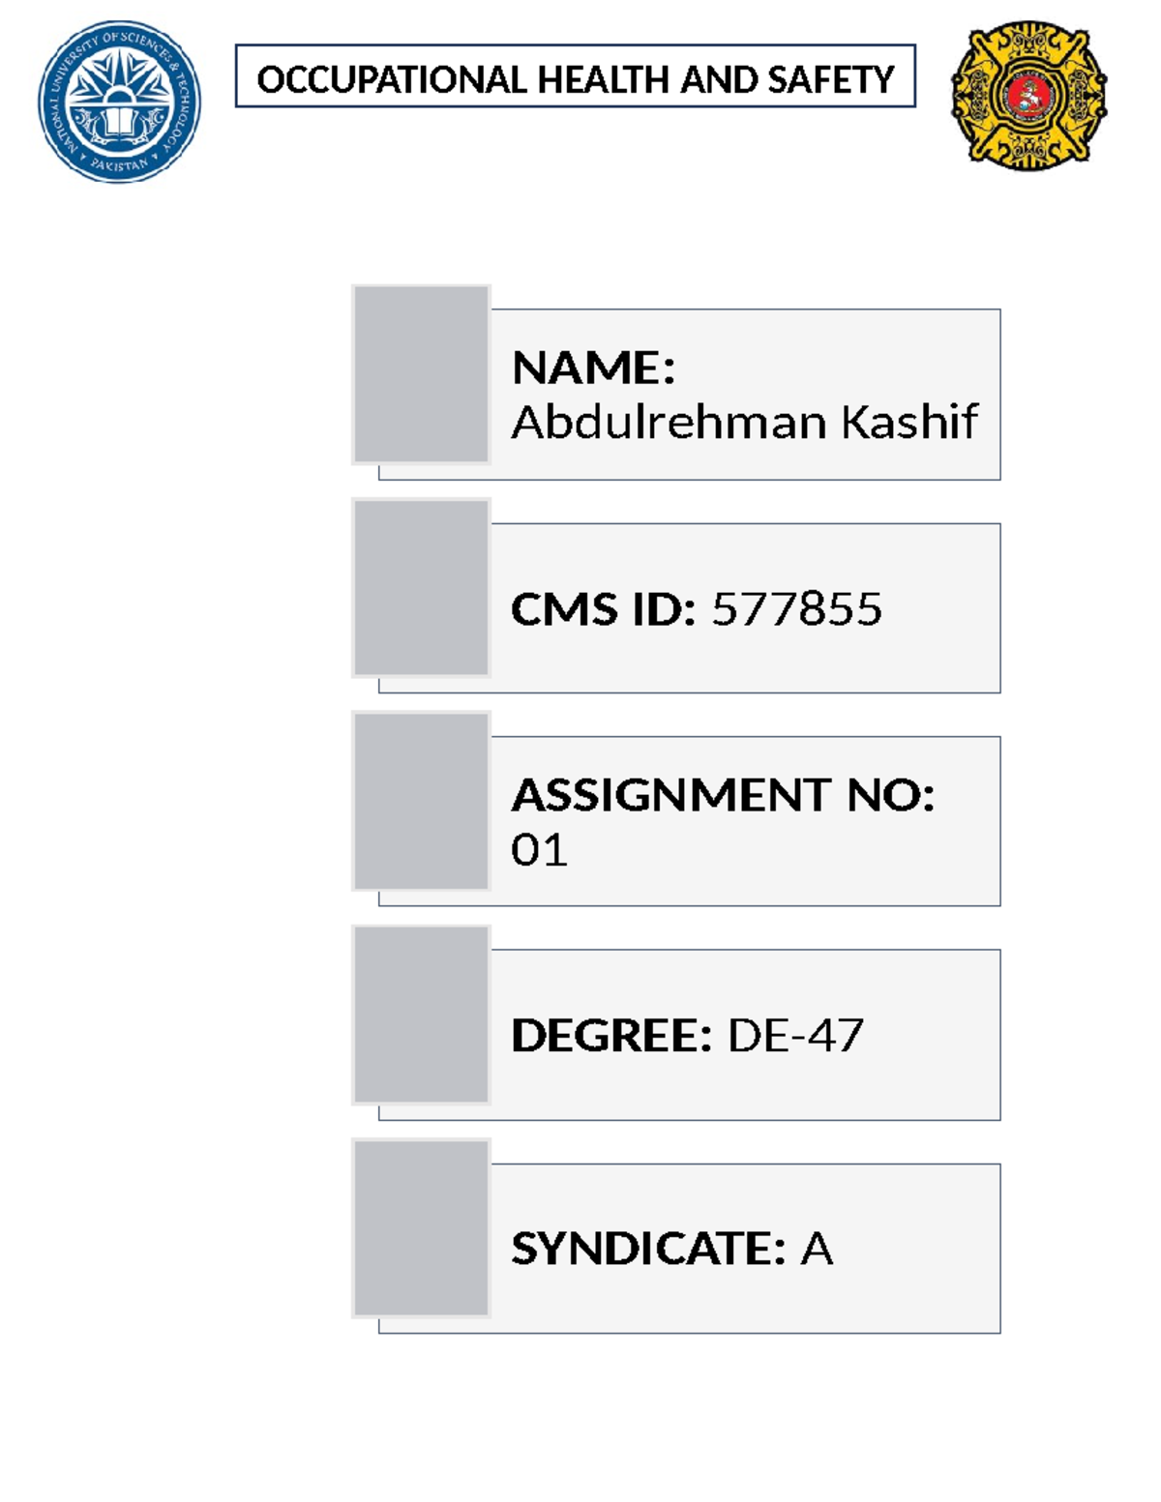
Task: Select the gray square beside NAME
Action: (x=421, y=374)
